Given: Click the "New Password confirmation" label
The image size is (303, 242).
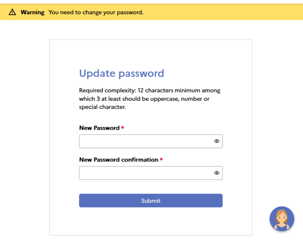Looking at the screenshot, I should coord(119,160).
